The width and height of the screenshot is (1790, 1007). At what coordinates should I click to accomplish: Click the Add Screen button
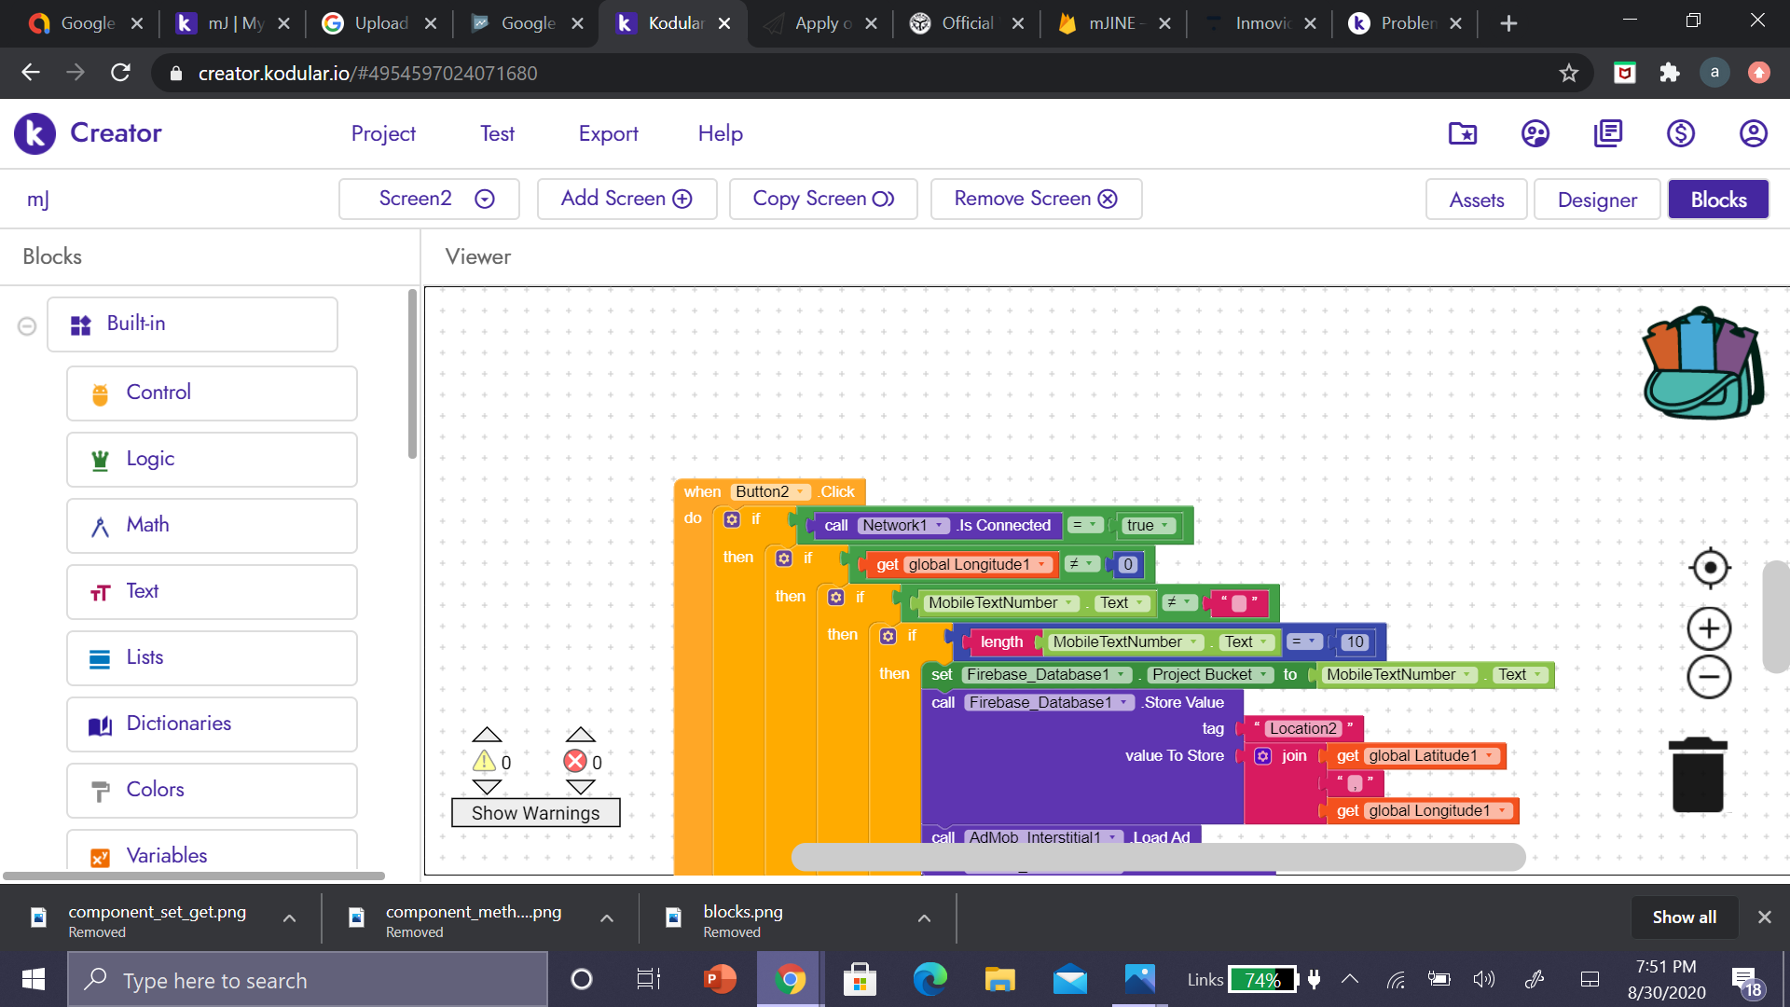click(x=626, y=199)
